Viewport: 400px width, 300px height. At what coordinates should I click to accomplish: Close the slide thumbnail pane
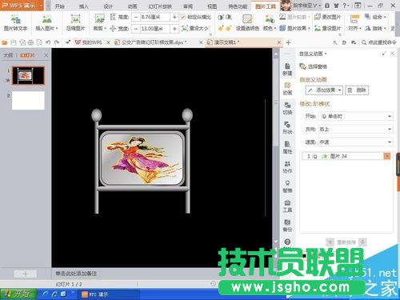point(46,55)
